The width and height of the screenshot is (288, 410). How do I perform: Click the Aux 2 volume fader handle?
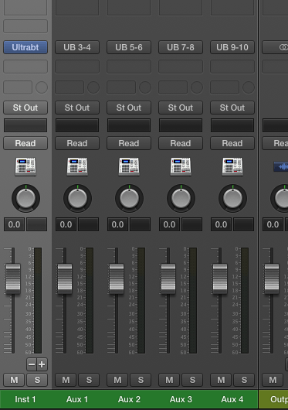click(117, 278)
